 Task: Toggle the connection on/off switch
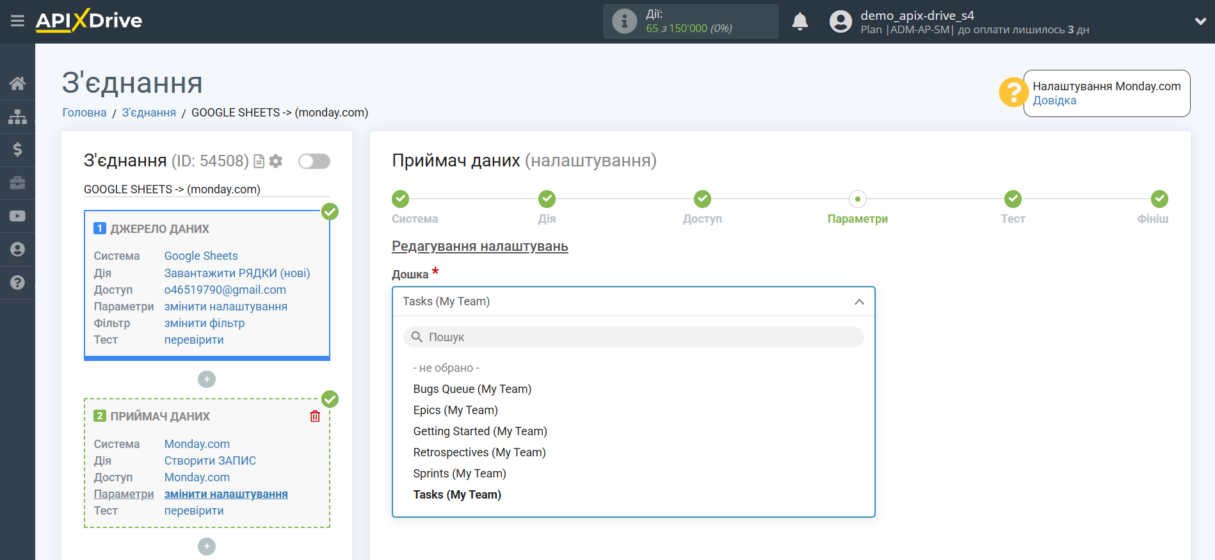pos(314,161)
